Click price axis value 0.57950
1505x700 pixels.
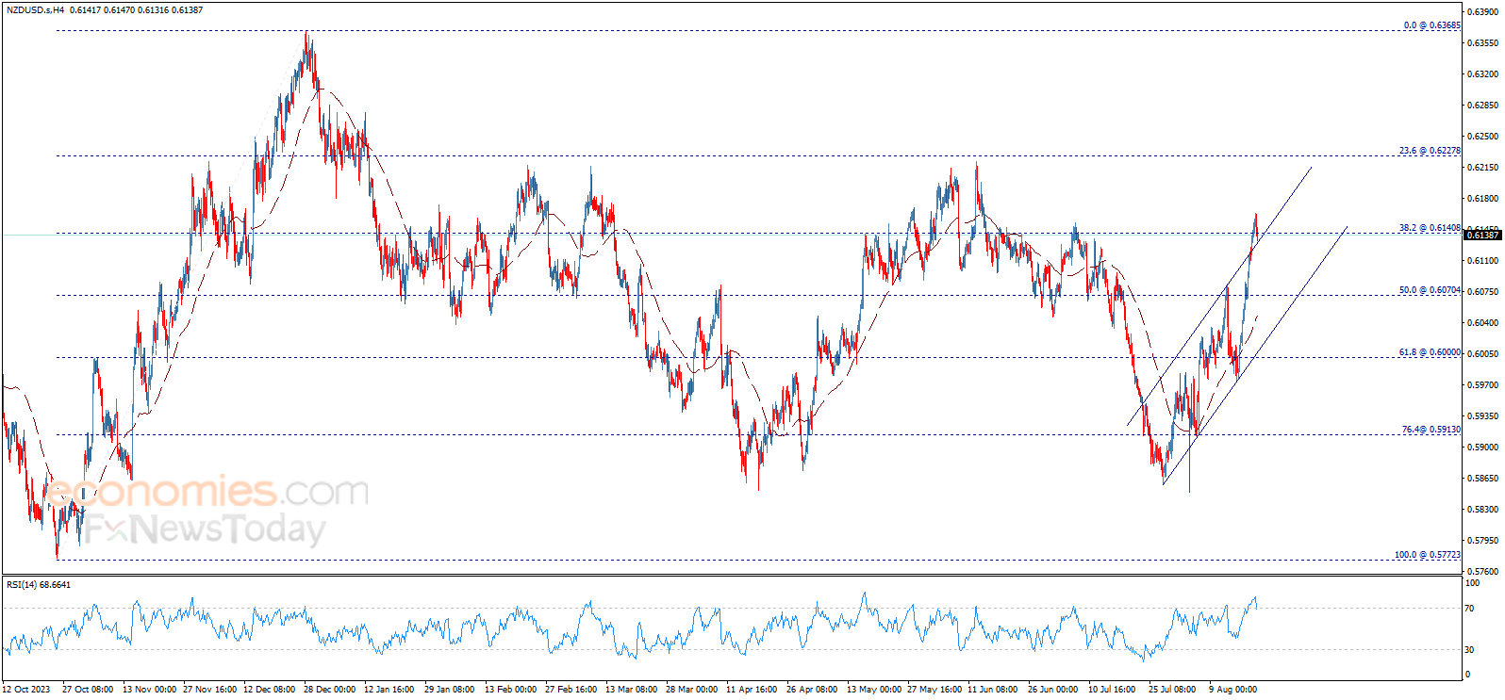click(1482, 541)
